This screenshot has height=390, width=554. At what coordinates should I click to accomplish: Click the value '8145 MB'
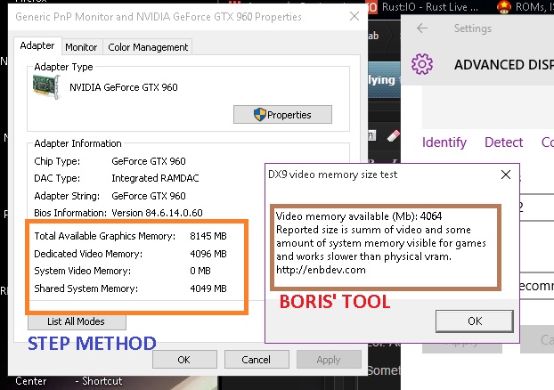(208, 236)
